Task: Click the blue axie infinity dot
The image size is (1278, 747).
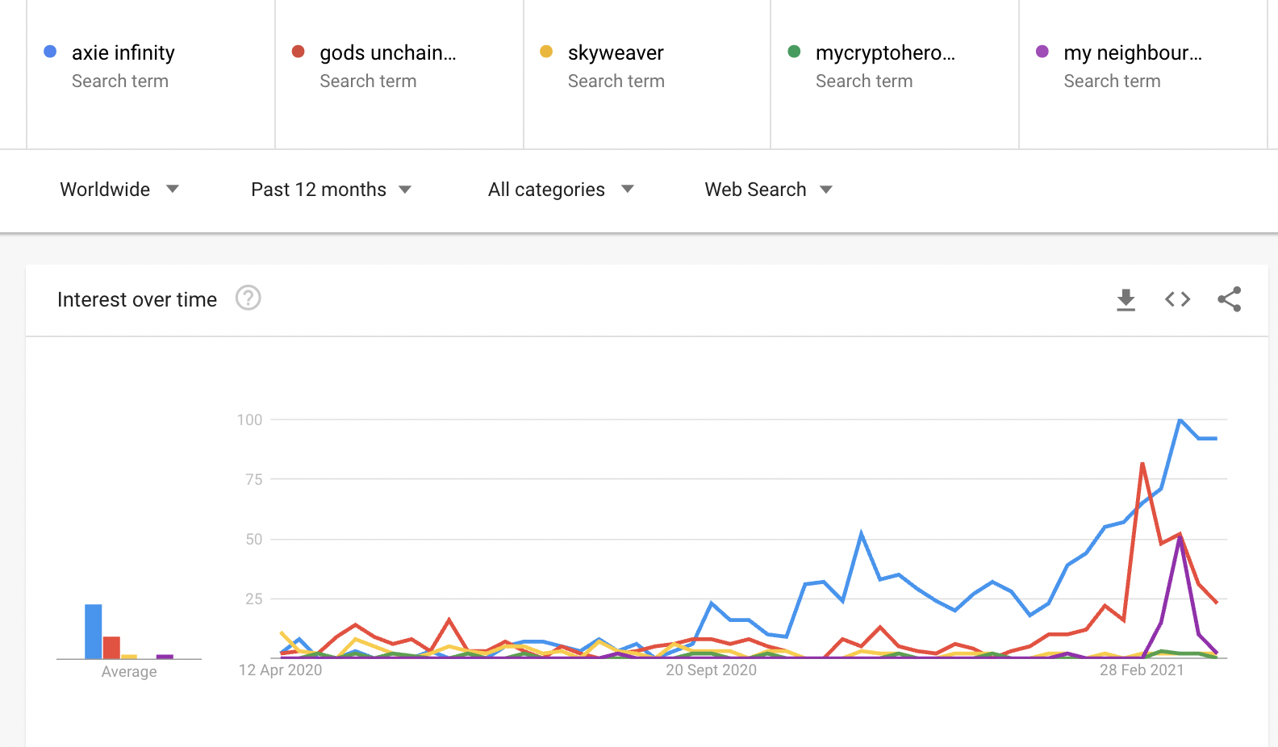Action: (50, 52)
